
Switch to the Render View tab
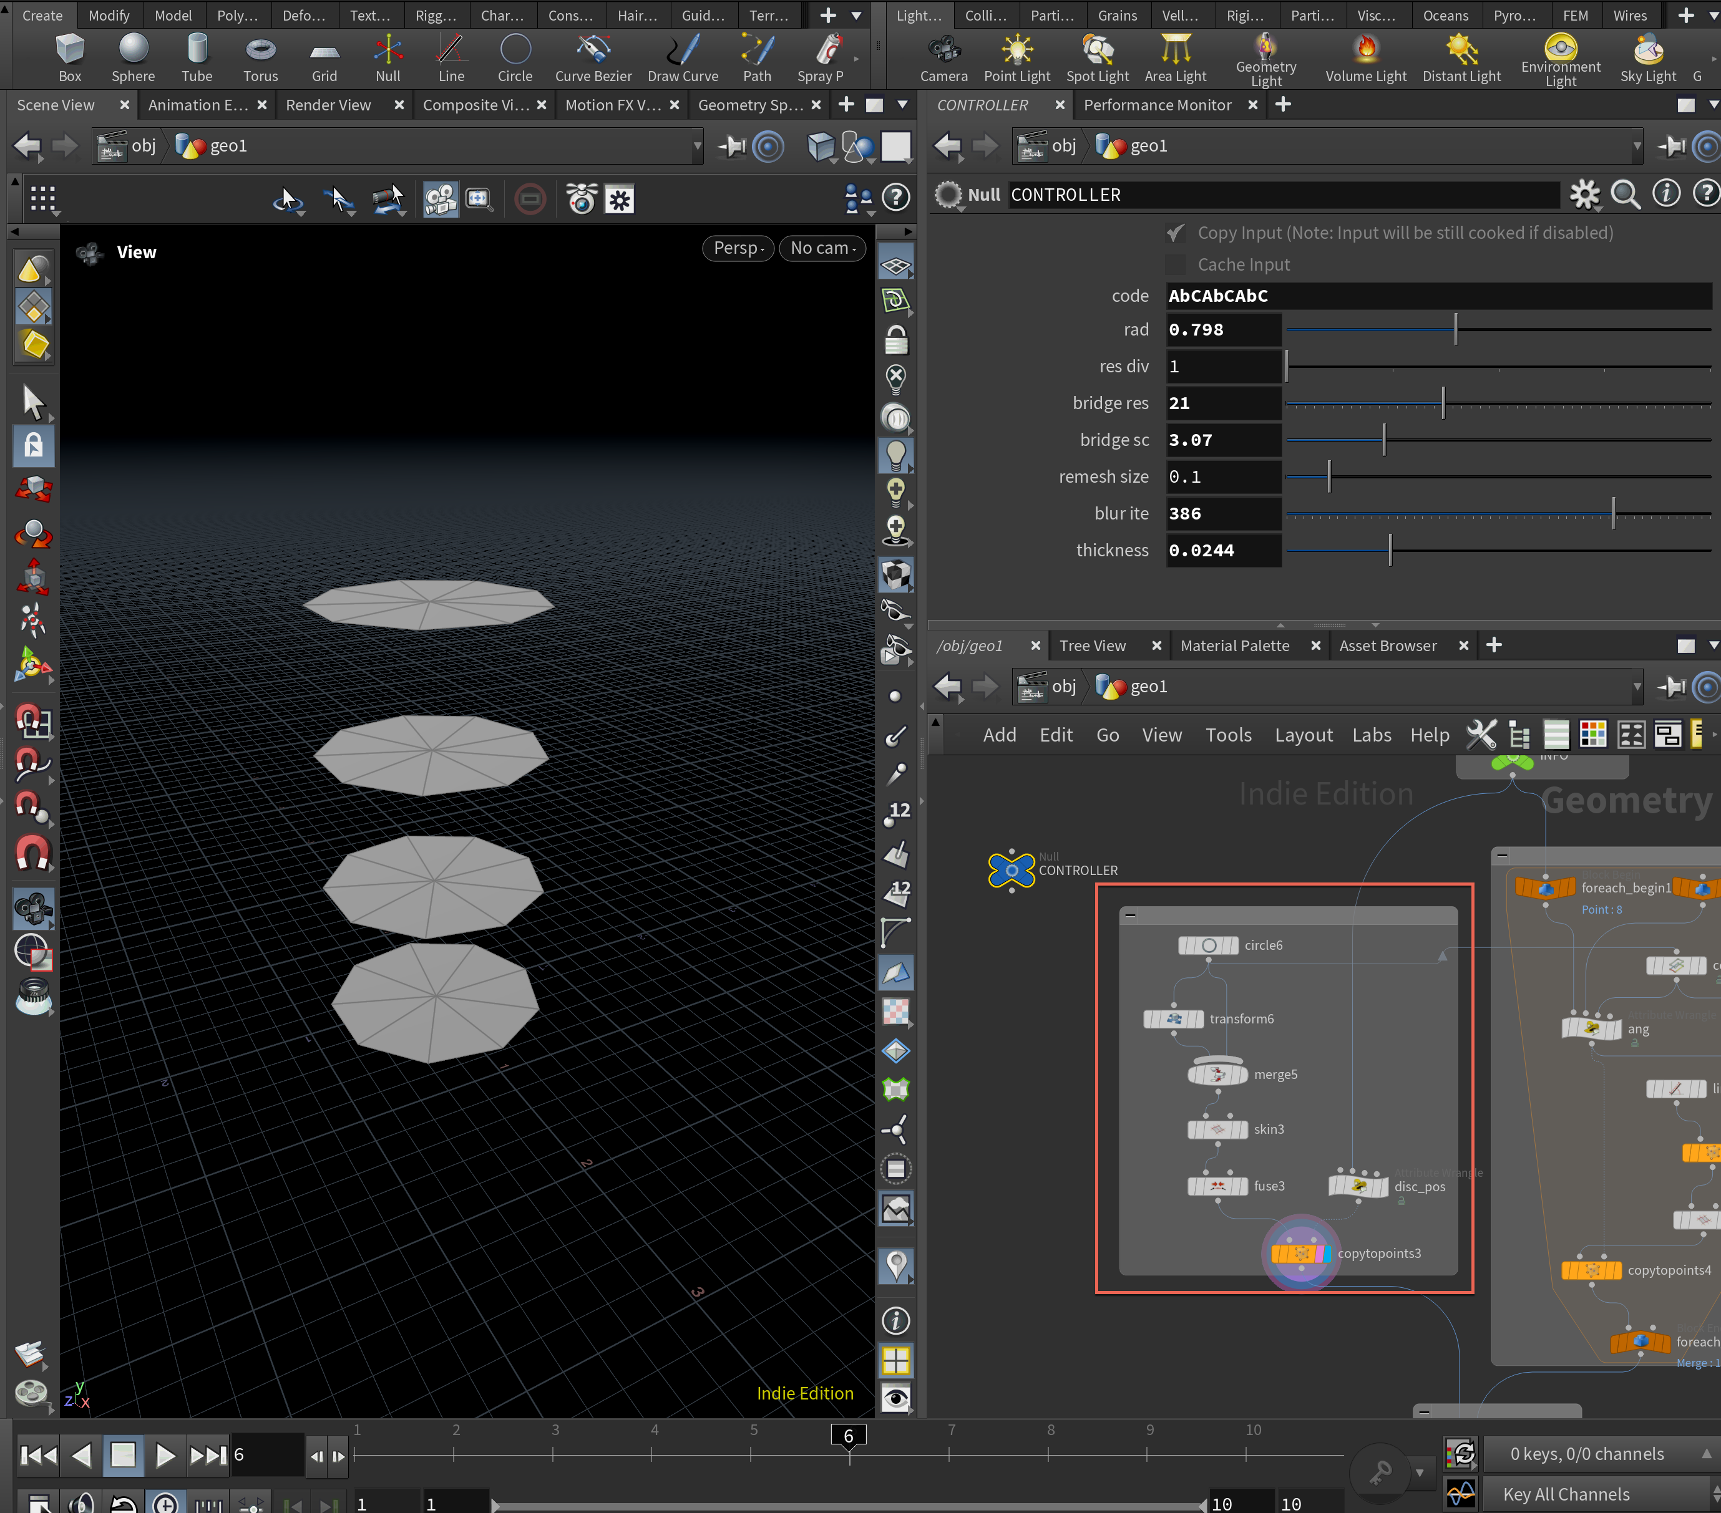328,105
